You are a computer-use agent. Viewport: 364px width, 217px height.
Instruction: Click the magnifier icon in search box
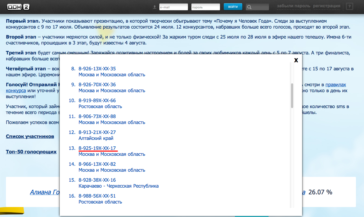[249, 7]
